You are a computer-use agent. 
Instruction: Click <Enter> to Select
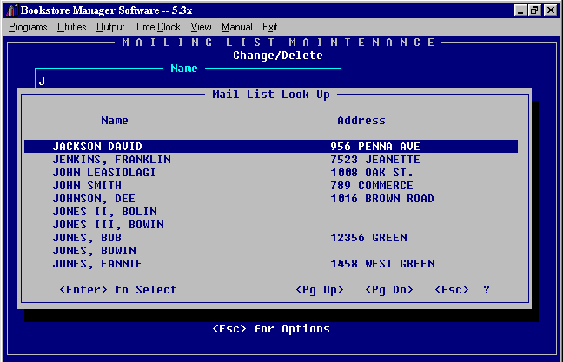[x=118, y=290]
